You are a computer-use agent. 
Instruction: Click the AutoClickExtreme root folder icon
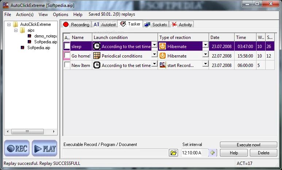(16, 24)
